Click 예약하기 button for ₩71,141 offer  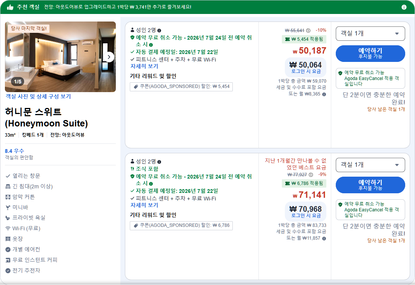tap(370, 185)
